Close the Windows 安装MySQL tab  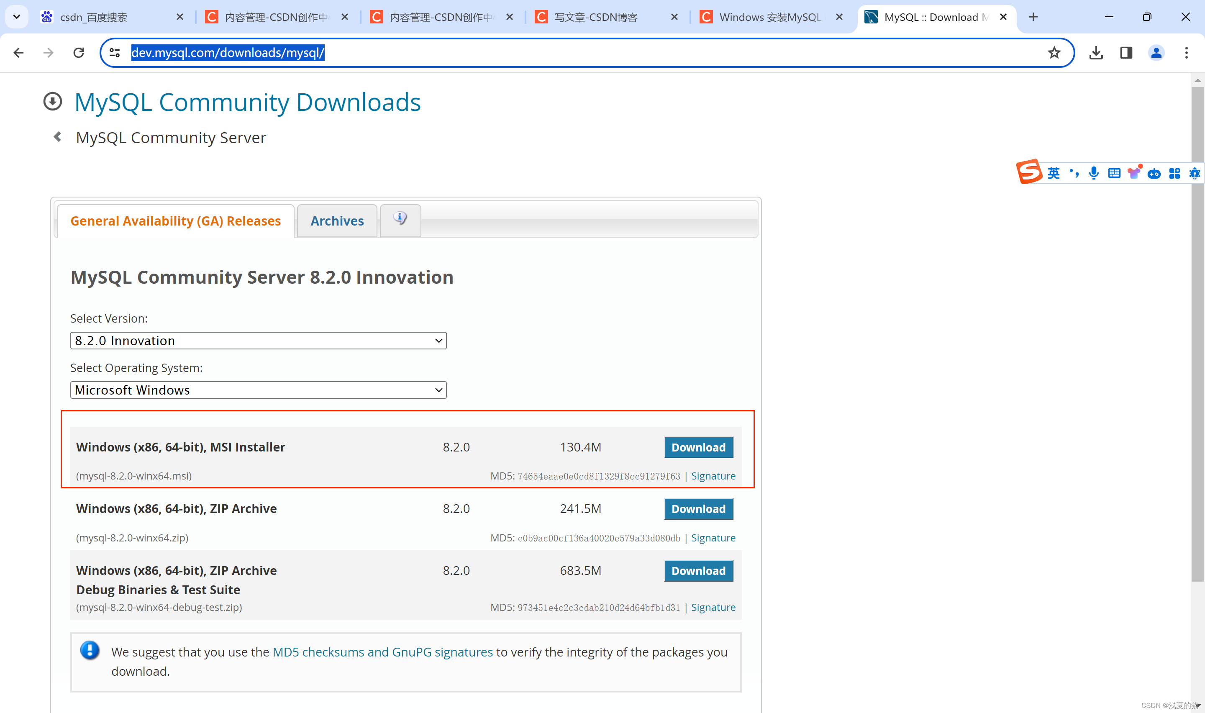pos(839,17)
